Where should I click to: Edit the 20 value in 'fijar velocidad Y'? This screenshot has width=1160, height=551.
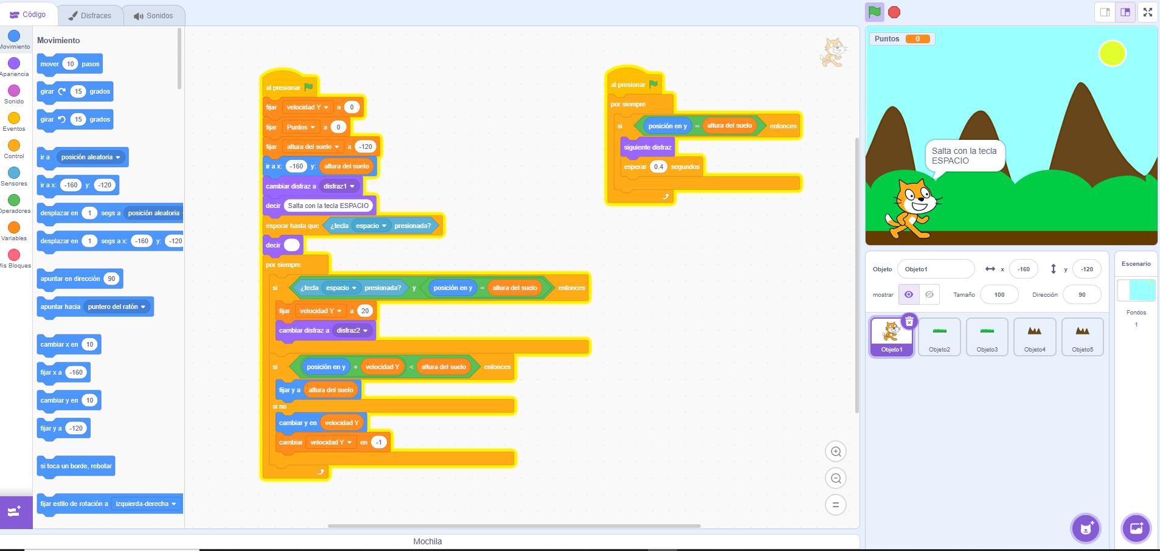coord(365,311)
